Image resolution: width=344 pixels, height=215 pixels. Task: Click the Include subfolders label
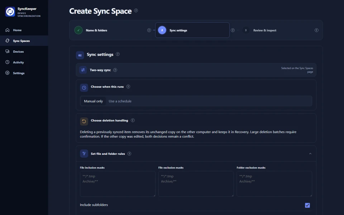point(94,205)
